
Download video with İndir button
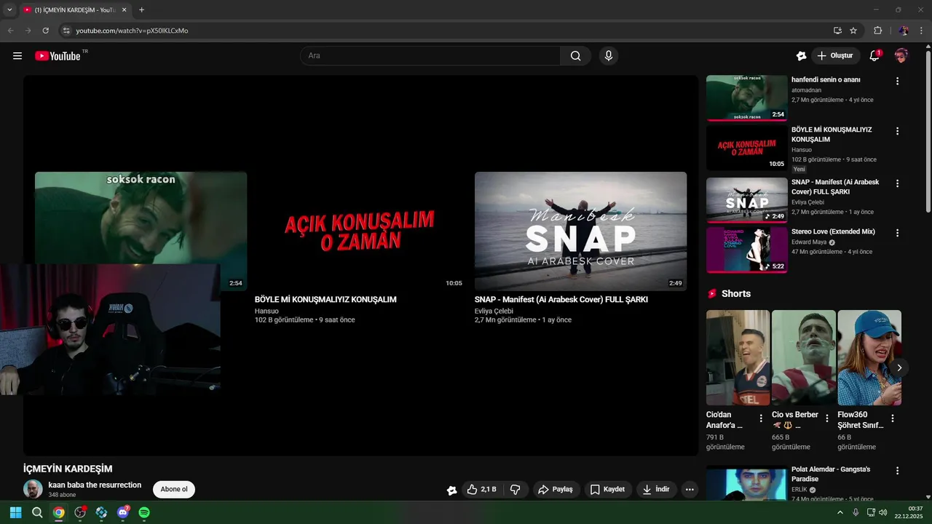pyautogui.click(x=655, y=490)
